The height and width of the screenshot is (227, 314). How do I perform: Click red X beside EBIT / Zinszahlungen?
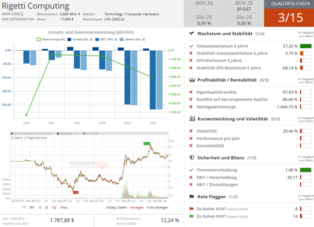coord(191,184)
